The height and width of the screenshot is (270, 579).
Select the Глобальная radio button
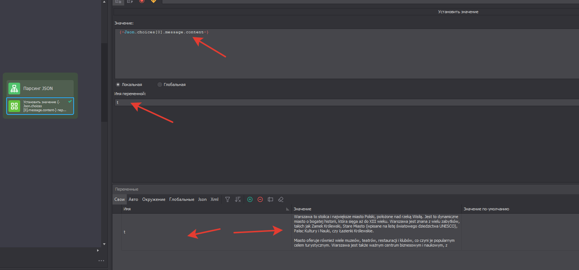[160, 85]
